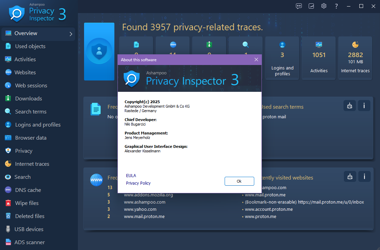Screen dimensions: 380x250
Task: Click the used objects tile document icon
Action: click(x=136, y=44)
